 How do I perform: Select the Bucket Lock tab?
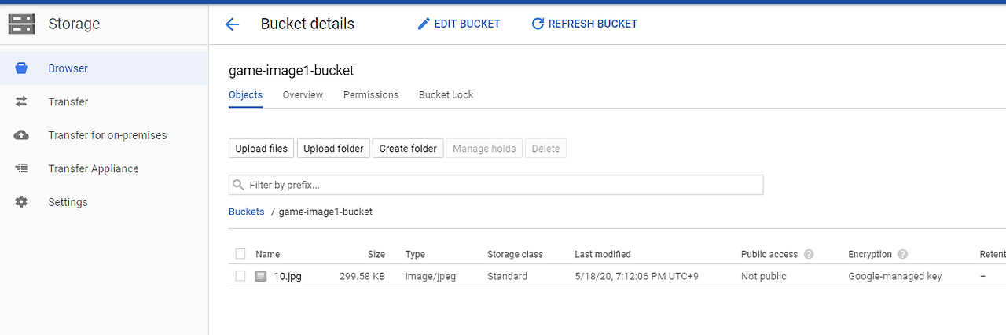446,94
